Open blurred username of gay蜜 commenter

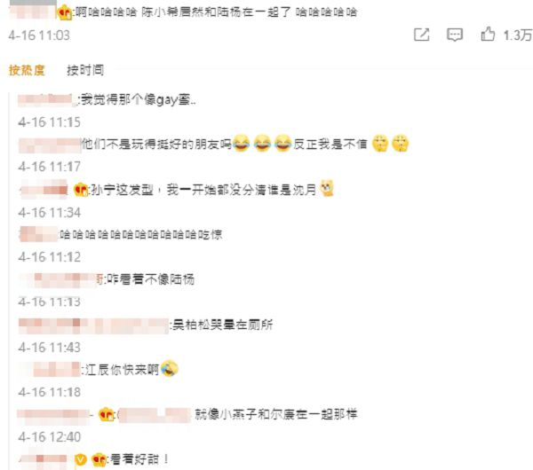48,100
